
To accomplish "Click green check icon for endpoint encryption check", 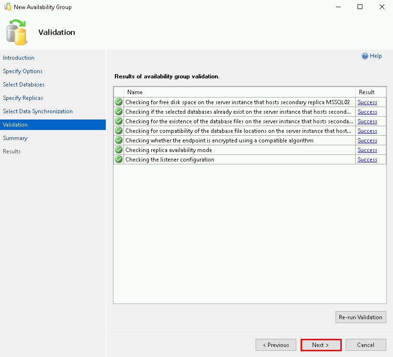I will [119, 140].
